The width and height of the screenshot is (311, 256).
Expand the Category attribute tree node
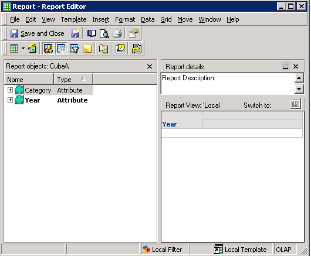point(10,90)
